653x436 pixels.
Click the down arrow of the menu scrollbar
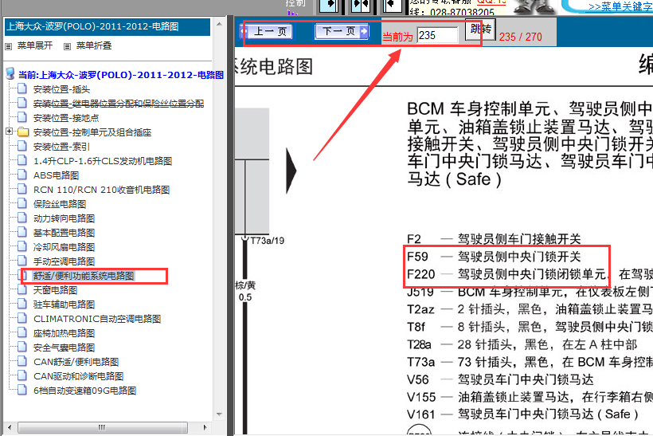coord(219,414)
